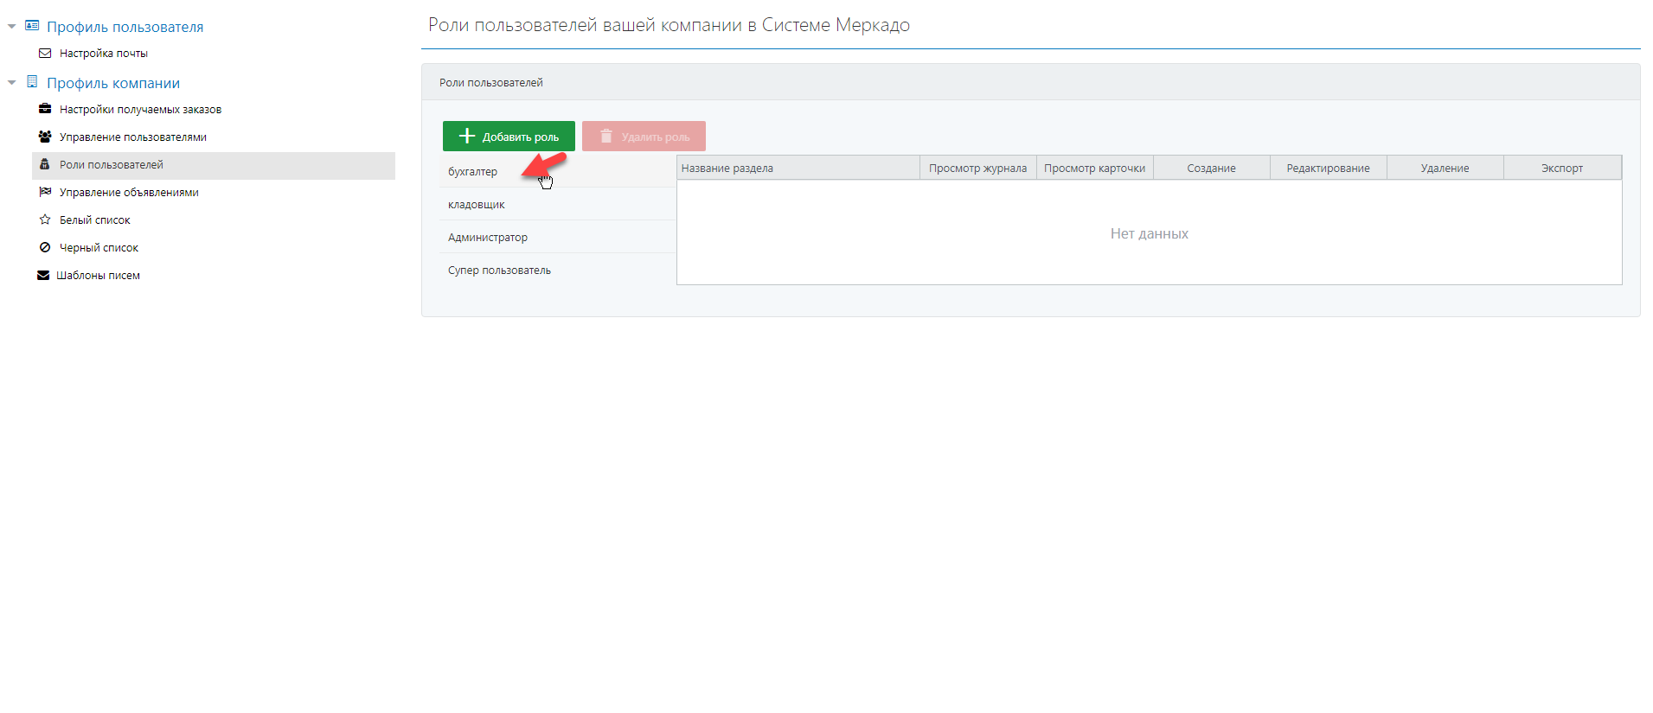Screen dimensions: 1653x713
Task: Choose the Администратор role
Action: click(488, 238)
